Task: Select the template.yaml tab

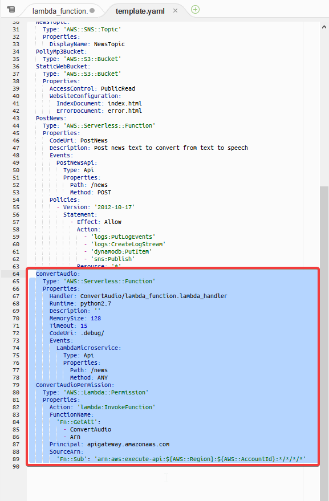Action: [140, 11]
